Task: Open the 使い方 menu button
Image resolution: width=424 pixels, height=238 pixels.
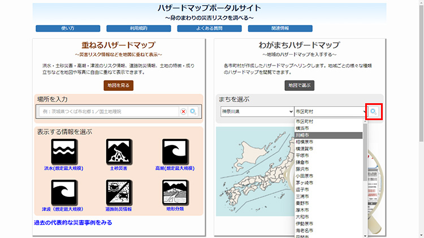Action: pos(68,28)
